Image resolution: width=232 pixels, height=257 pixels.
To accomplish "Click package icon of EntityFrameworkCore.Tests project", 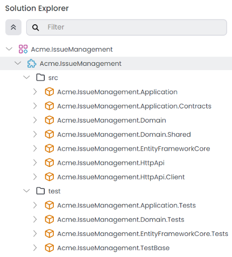I will click(x=50, y=234).
